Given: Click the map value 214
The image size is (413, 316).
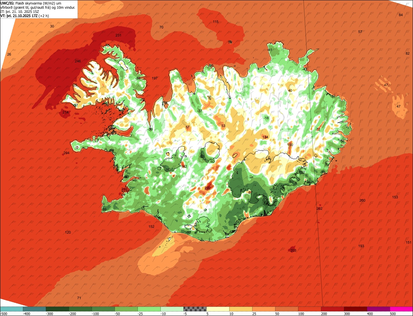Looking at the screenshot, I should [65, 112].
